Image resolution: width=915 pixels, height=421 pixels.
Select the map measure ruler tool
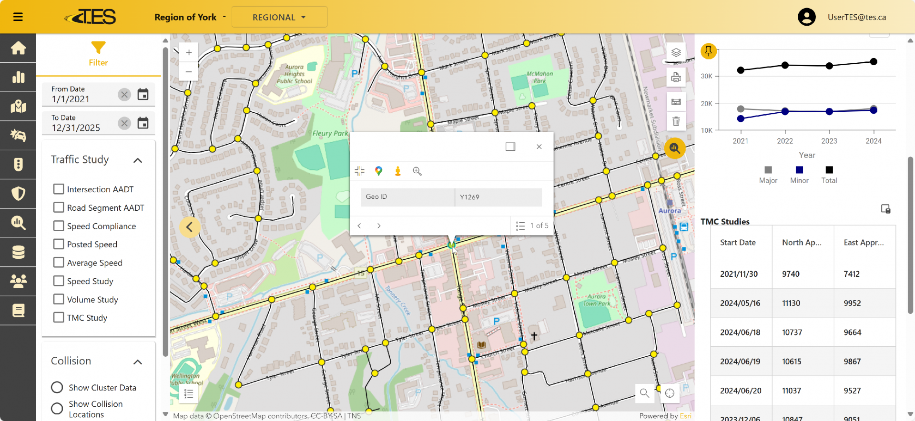(676, 102)
